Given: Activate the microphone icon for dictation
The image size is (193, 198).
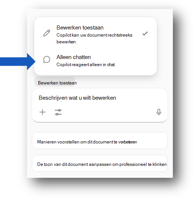Looking at the screenshot, I should (x=159, y=112).
